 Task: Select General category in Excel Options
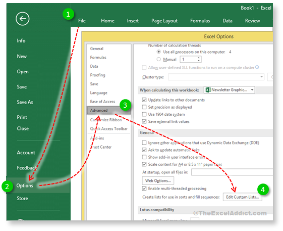97,49
